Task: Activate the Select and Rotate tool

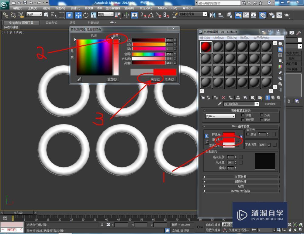Action: [86, 15]
